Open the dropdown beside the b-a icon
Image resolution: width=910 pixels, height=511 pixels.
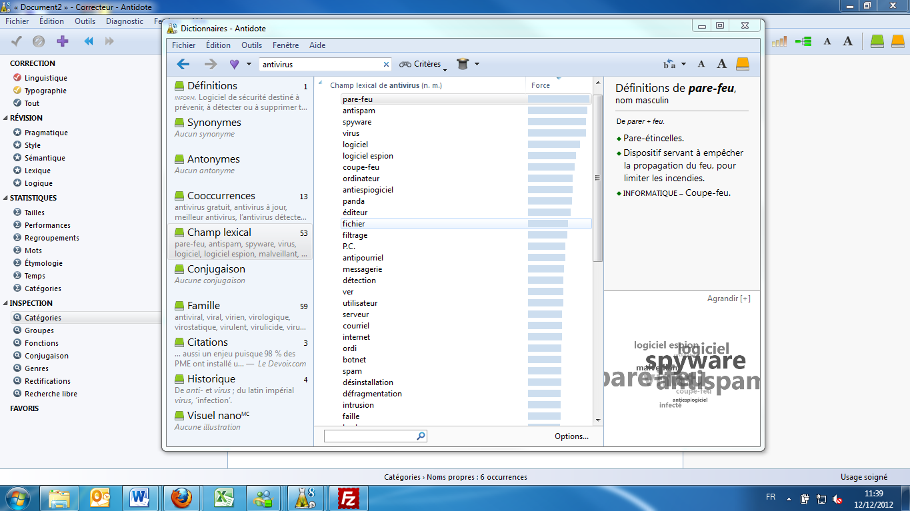(683, 64)
